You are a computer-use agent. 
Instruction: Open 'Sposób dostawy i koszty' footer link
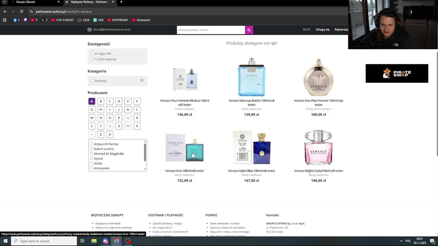click(167, 223)
